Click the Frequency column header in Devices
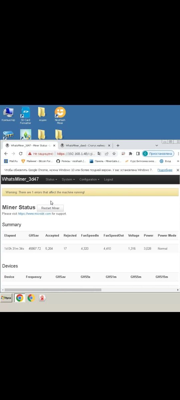 [x=34, y=277]
